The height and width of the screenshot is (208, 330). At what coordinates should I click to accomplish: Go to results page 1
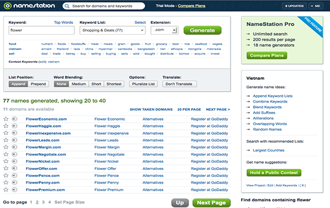click(31, 202)
